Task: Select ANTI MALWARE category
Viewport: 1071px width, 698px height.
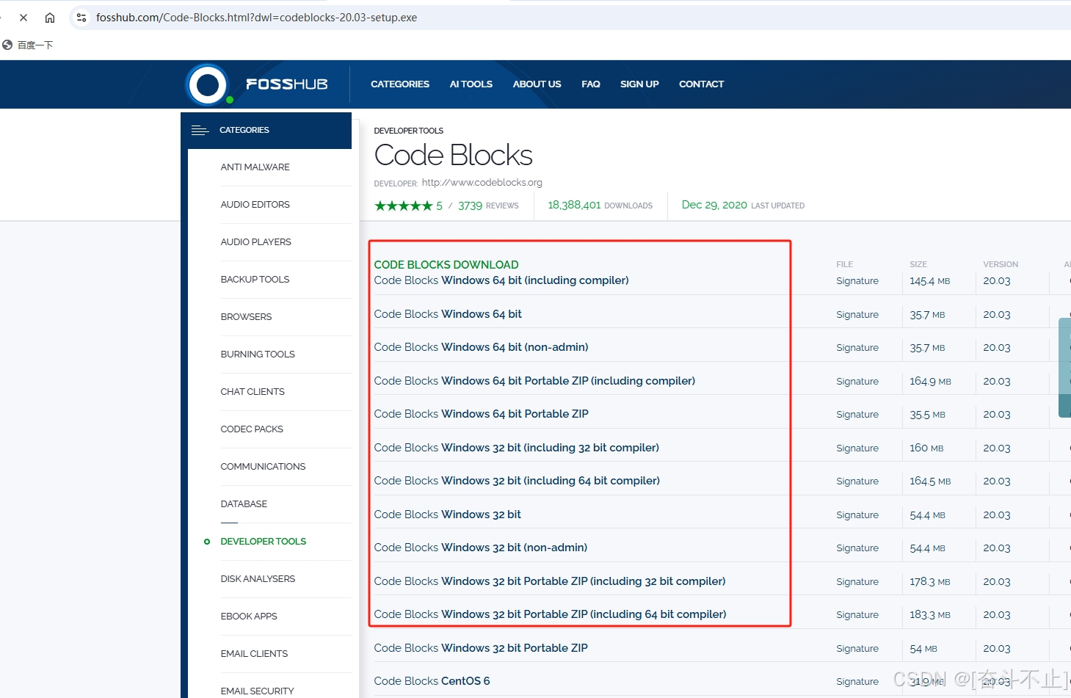Action: coord(255,167)
